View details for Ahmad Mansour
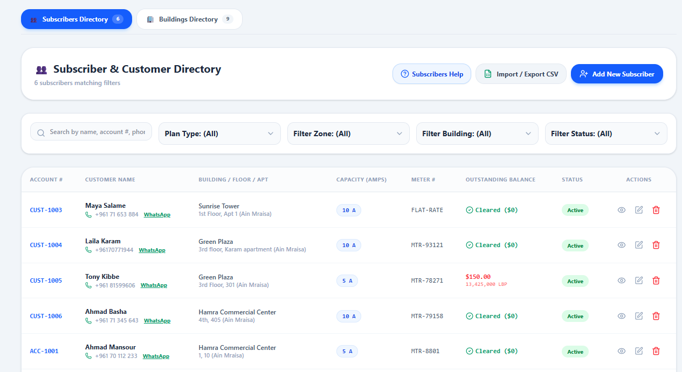This screenshot has height=372, width=682. point(622,351)
